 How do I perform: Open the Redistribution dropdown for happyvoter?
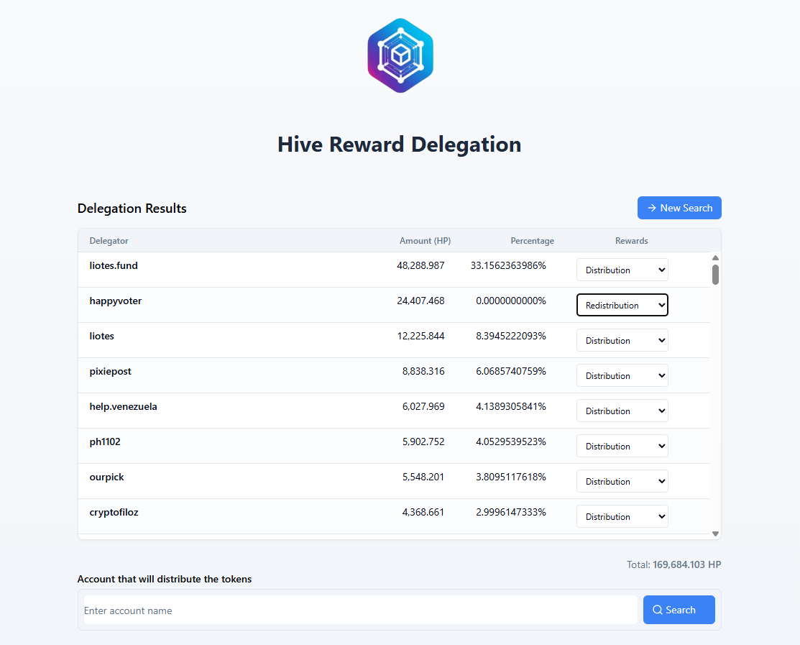click(x=622, y=306)
